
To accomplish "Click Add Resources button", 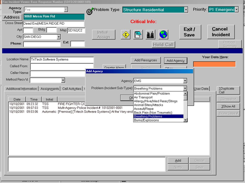I will (x=146, y=60).
